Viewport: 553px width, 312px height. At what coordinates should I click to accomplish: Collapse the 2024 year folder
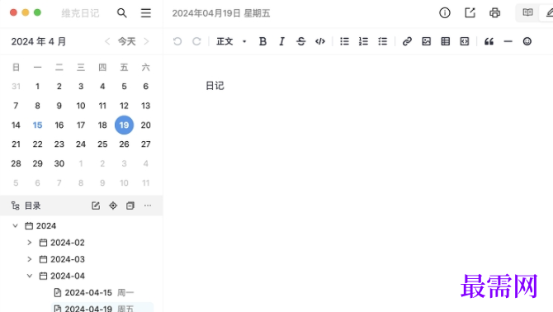[x=15, y=225]
